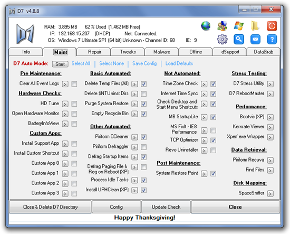Screen dimensions: 290x234
Task: Run Revo Uninstaller arrow button
Action: [x=204, y=151]
